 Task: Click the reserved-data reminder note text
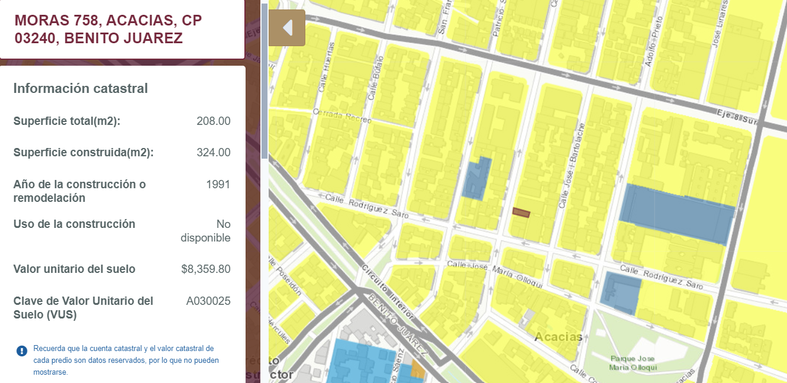coord(124,361)
